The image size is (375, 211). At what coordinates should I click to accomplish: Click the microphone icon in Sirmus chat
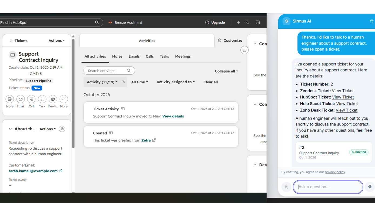pyautogui.click(x=370, y=187)
